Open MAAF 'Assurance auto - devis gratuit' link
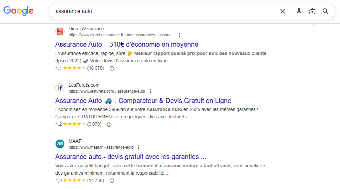The height and width of the screenshot is (190, 340). tap(131, 157)
